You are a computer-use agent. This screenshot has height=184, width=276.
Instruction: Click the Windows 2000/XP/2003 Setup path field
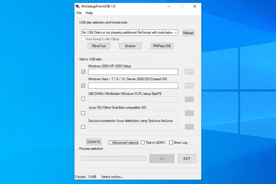133,72
